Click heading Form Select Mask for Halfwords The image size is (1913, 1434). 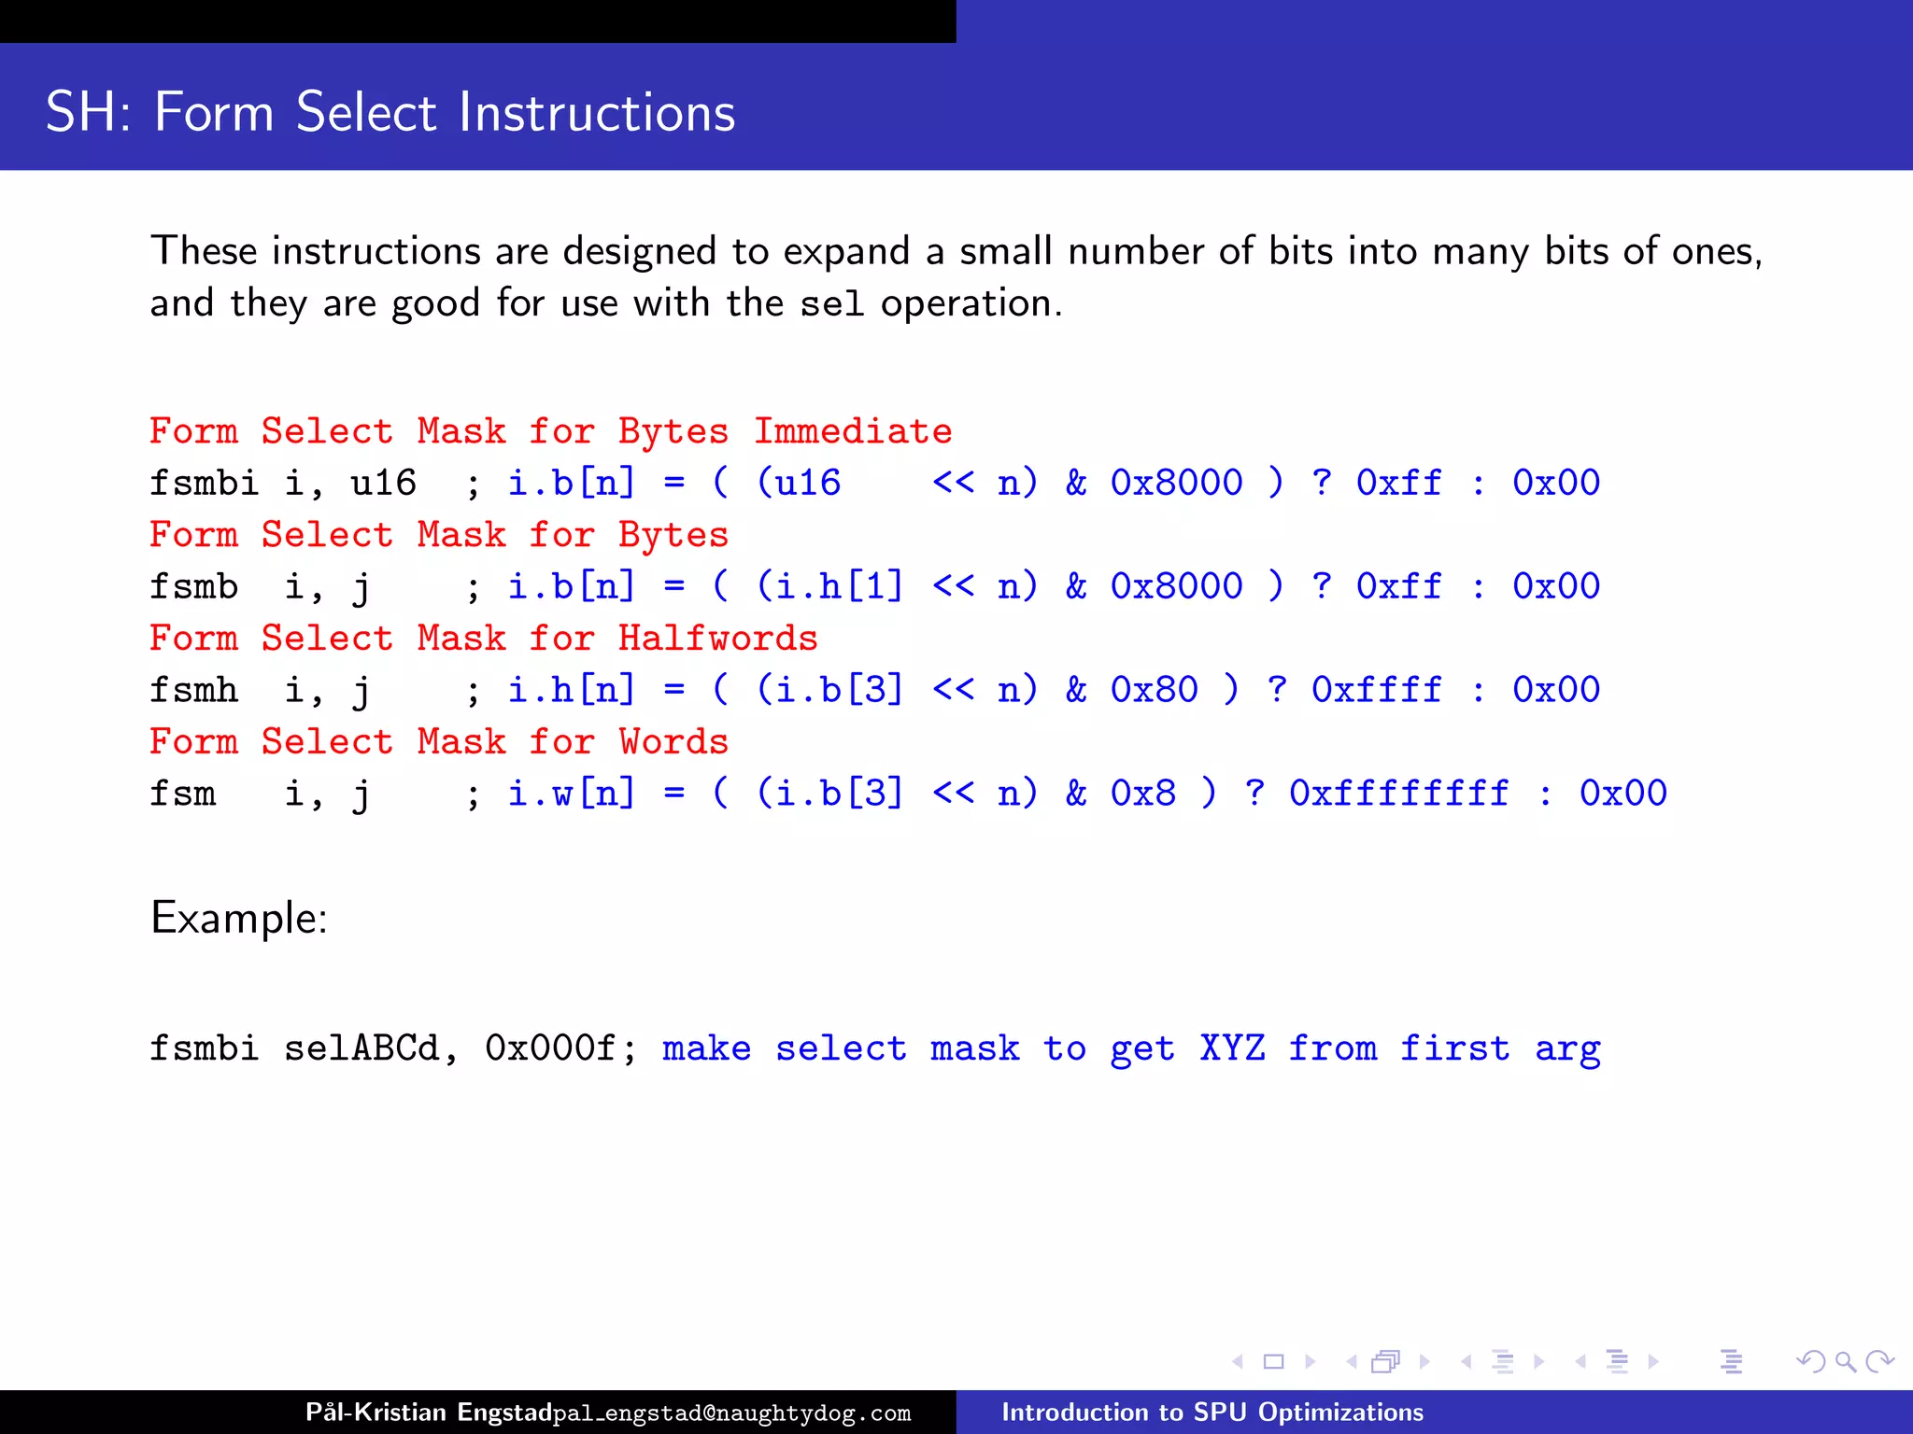pyautogui.click(x=484, y=639)
